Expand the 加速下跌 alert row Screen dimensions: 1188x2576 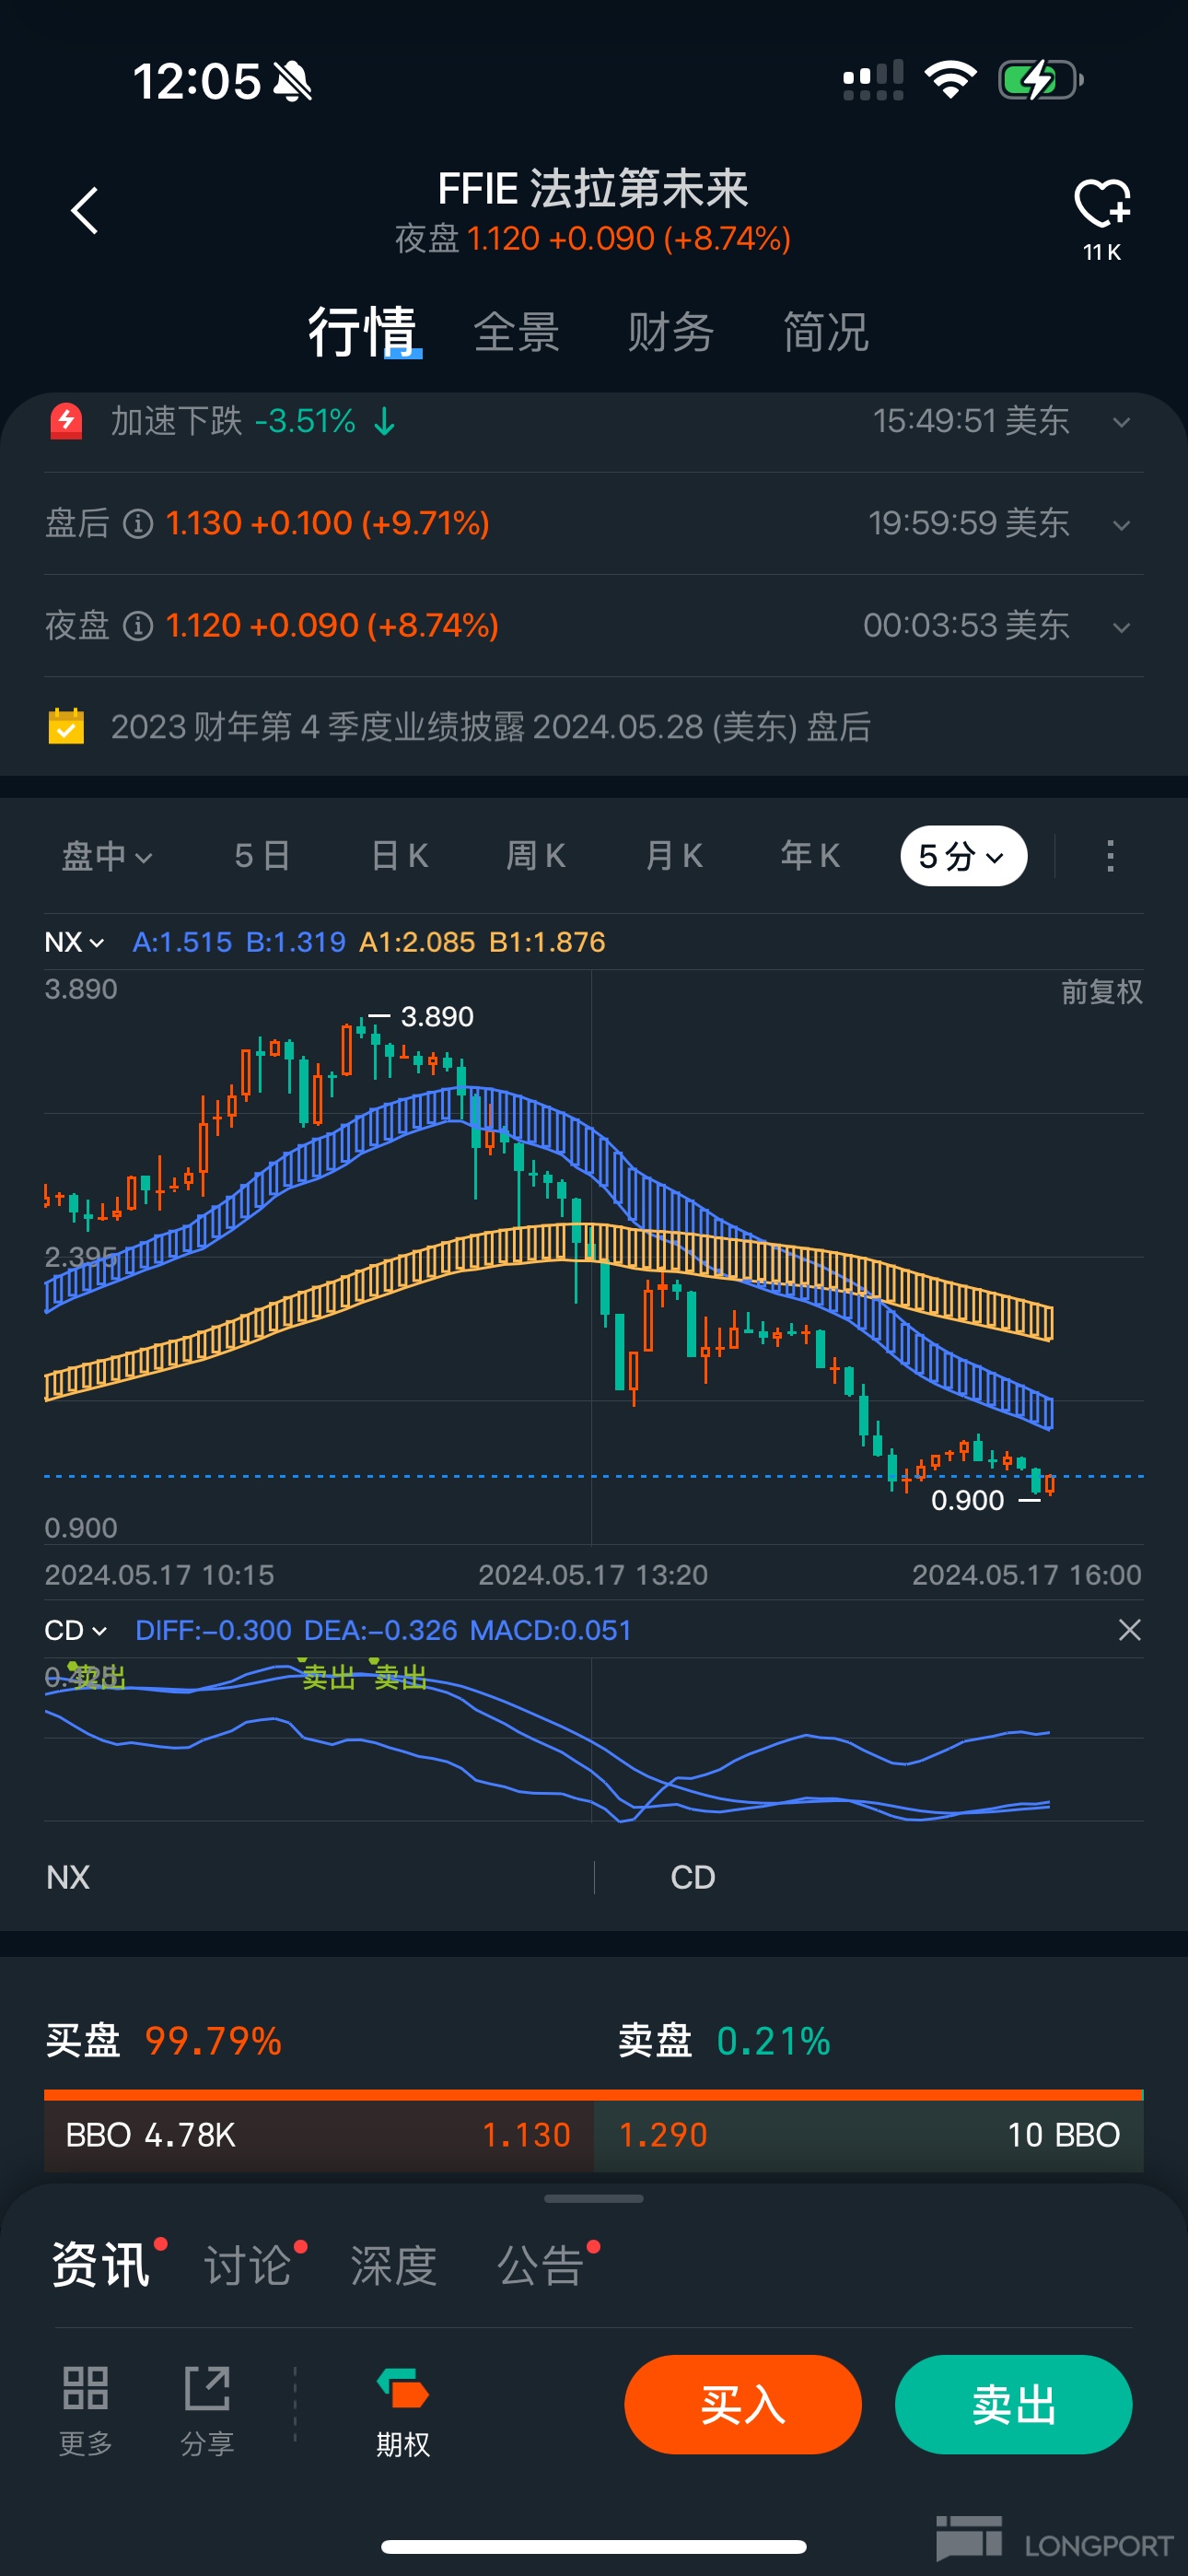[1121, 422]
